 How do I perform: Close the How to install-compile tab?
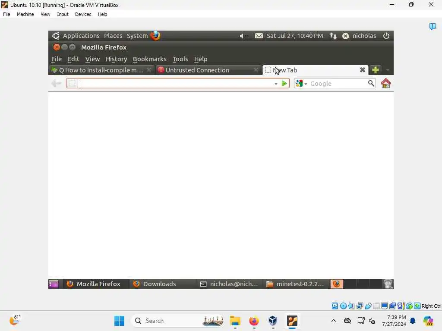click(149, 70)
